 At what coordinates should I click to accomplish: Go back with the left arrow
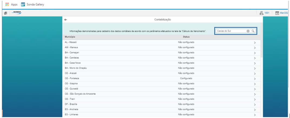click(x=66, y=19)
